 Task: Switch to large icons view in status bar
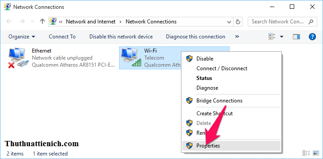click(x=316, y=153)
